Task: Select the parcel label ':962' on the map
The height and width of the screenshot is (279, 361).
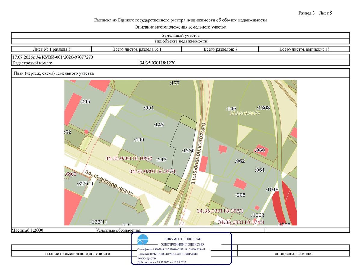Action: coord(240,161)
